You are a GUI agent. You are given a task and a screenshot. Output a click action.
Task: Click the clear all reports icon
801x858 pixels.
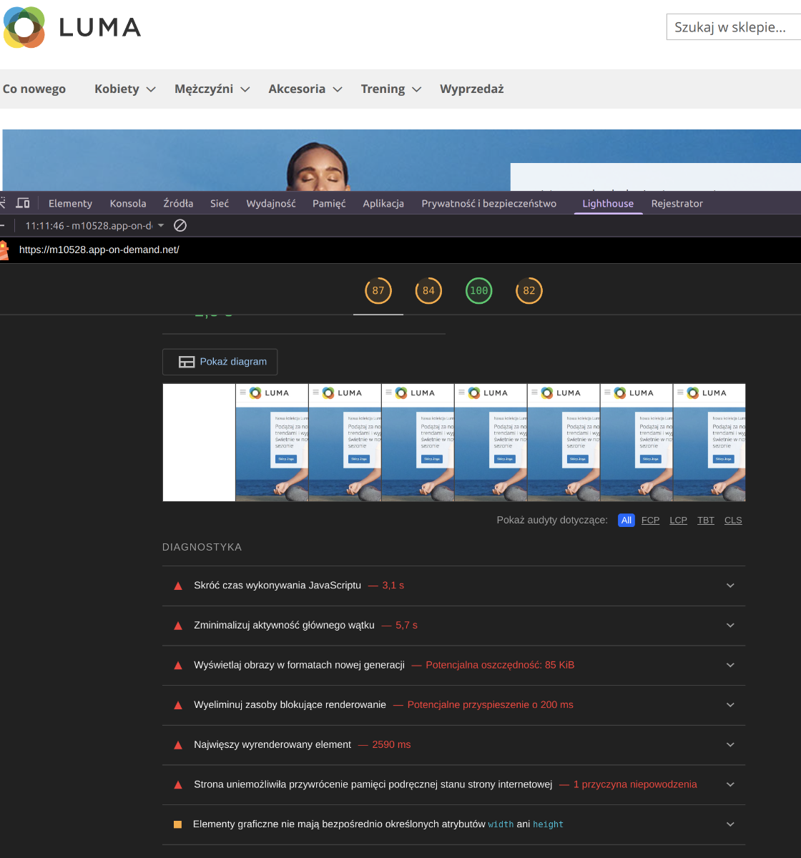pos(180,225)
